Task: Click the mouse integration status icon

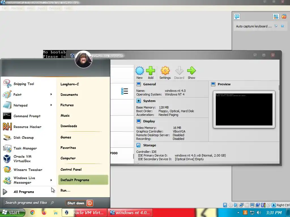Action: tap(268, 205)
